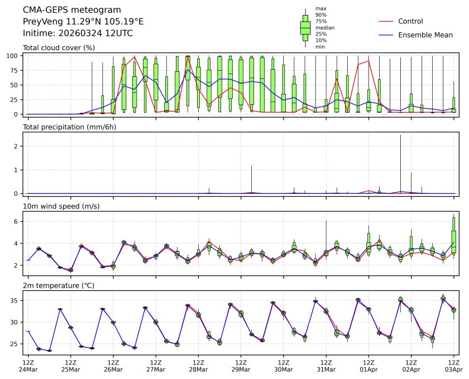Click the boxplot symbol in the legend
Viewport: 469px width, 379px height.
tap(305, 28)
